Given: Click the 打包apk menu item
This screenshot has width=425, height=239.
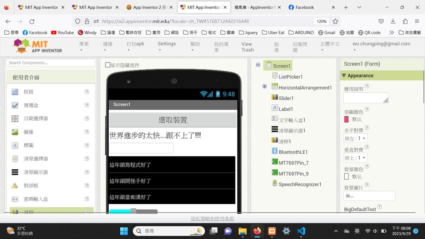Looking at the screenshot, I should tap(135, 45).
